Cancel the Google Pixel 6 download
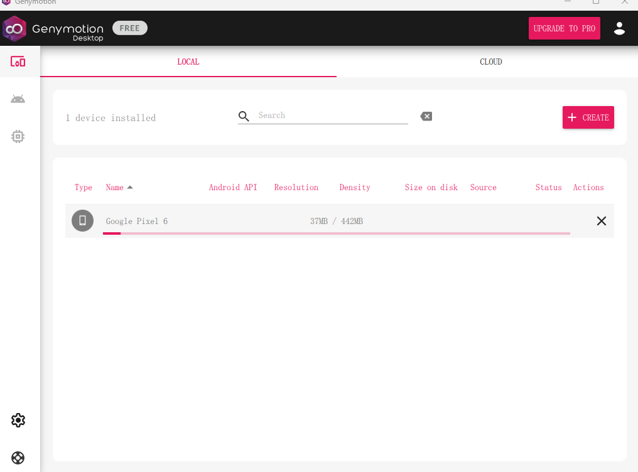 click(x=601, y=221)
